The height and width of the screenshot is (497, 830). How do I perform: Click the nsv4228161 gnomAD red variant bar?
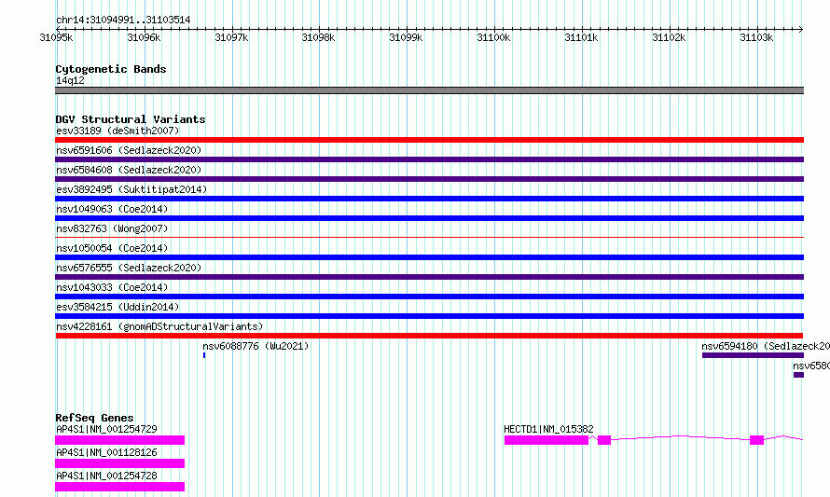click(x=429, y=336)
